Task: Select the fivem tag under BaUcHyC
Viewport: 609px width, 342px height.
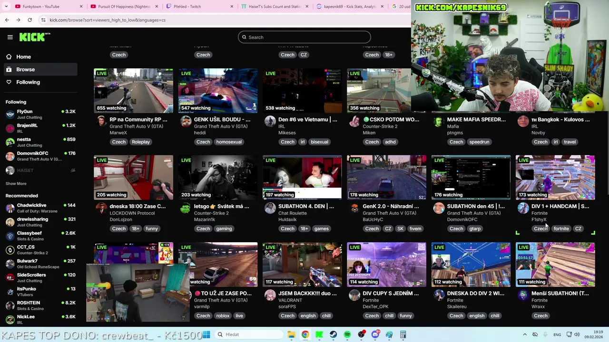Action: click(415, 228)
